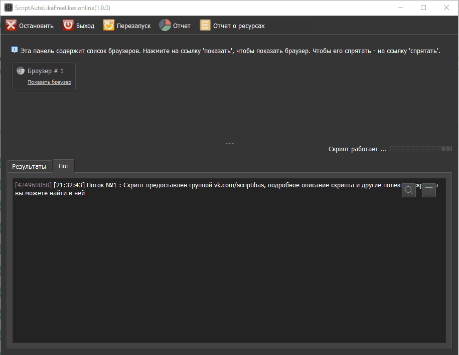Click the Скрипт работает progress bar

(x=420, y=149)
